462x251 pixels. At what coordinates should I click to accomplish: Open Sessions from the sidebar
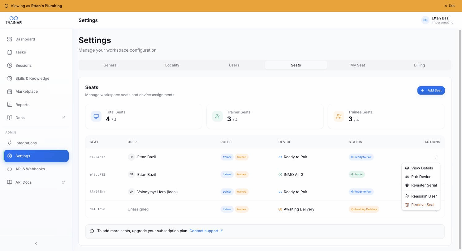pyautogui.click(x=36, y=66)
